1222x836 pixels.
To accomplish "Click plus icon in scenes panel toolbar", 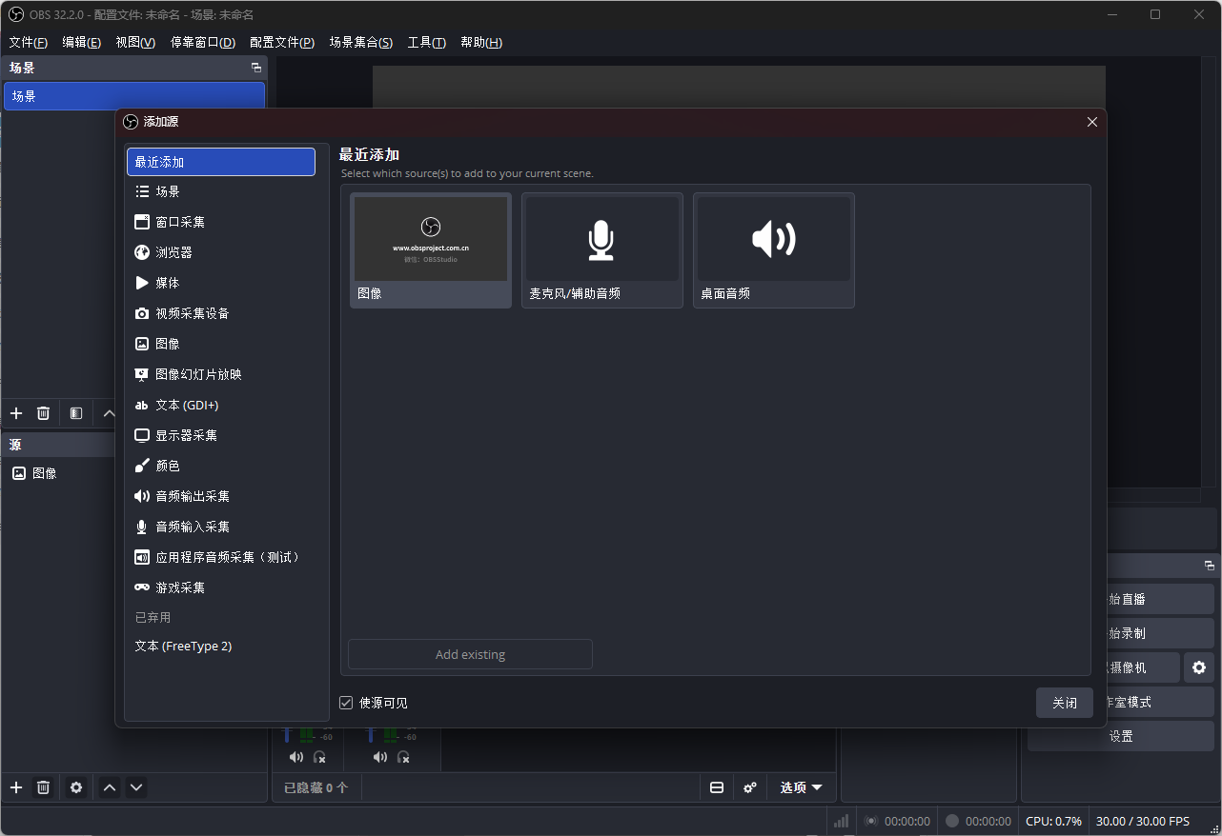I will (16, 413).
